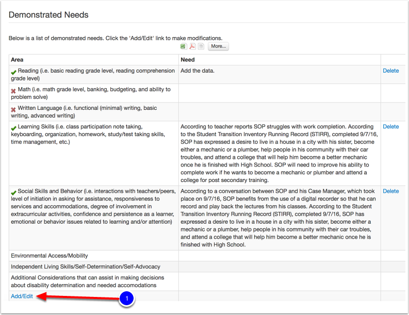Click the Demonstrated Needs heading
The height and width of the screenshot is (315, 409).
pyautogui.click(x=48, y=14)
